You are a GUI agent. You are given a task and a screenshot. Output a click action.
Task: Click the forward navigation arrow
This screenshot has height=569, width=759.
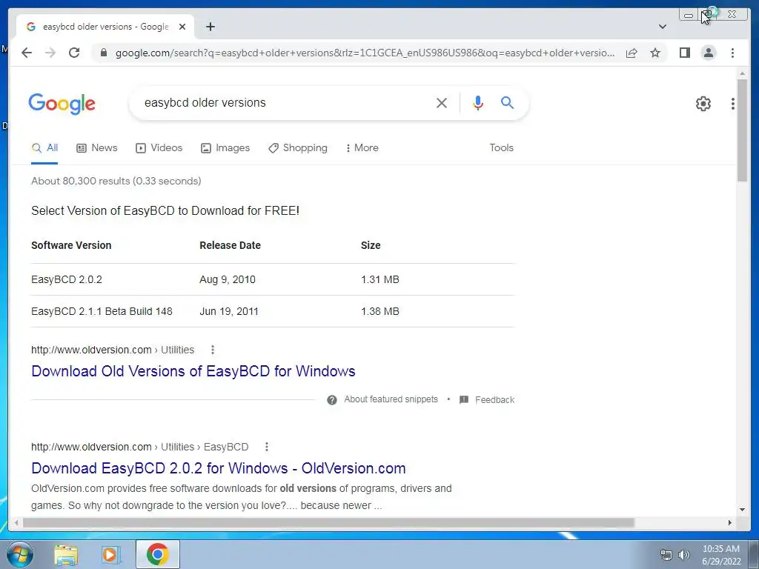pos(50,53)
